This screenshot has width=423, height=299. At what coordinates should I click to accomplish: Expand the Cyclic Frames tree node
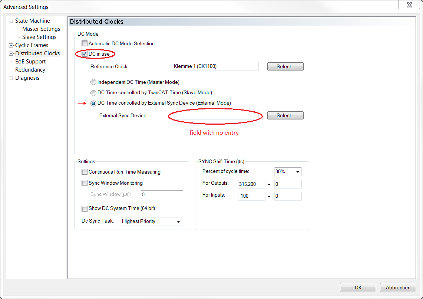11,45
